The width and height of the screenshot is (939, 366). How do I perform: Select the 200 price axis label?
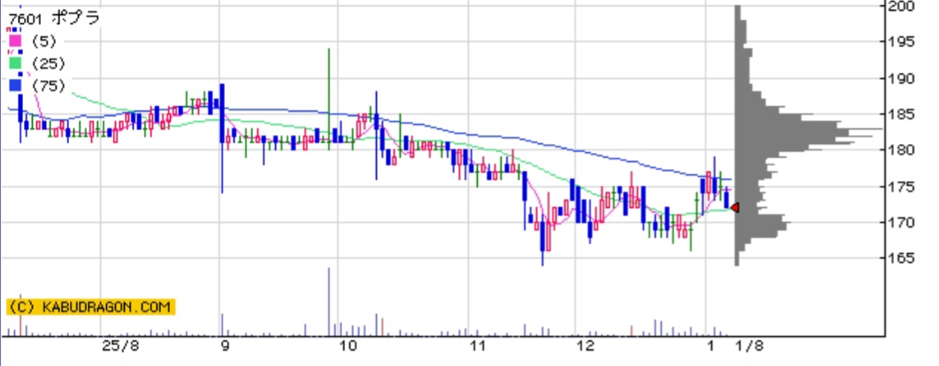tap(902, 6)
